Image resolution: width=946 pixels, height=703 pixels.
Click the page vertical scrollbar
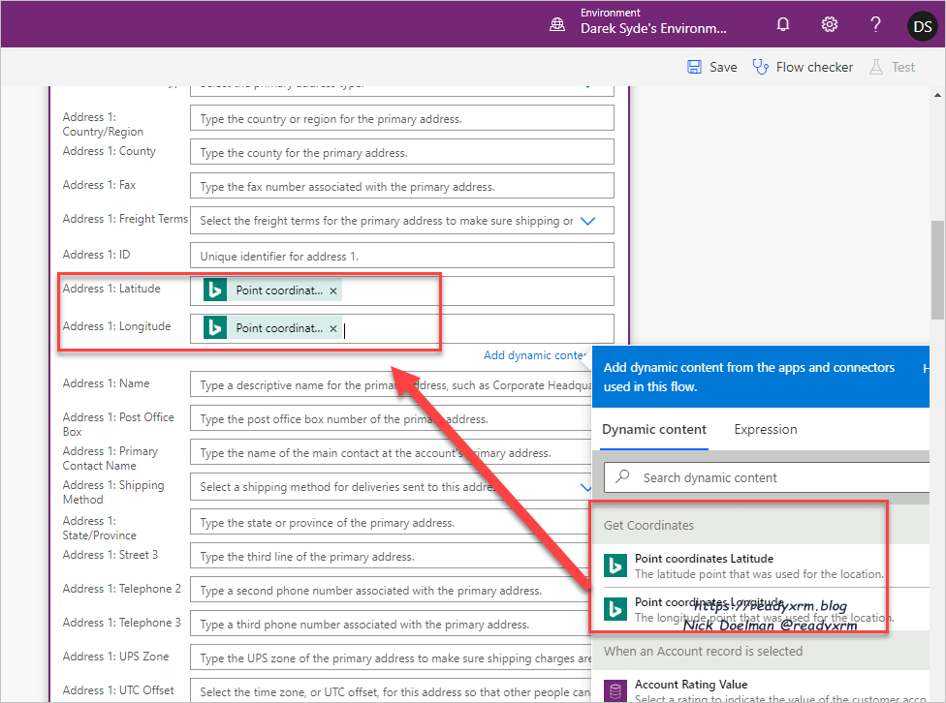coord(937,271)
